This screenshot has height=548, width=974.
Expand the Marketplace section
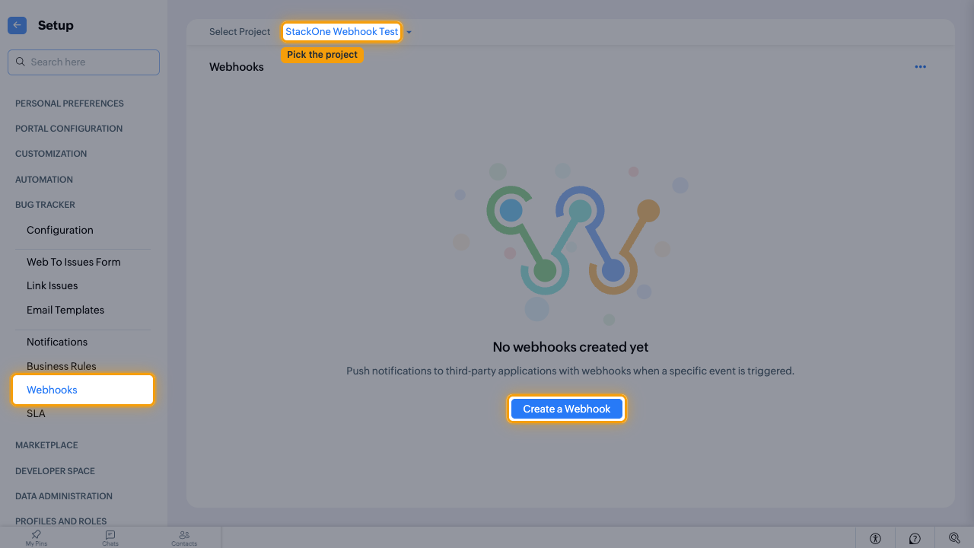46,445
